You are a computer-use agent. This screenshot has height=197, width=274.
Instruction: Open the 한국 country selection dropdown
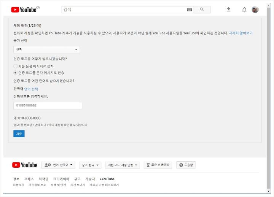47,49
